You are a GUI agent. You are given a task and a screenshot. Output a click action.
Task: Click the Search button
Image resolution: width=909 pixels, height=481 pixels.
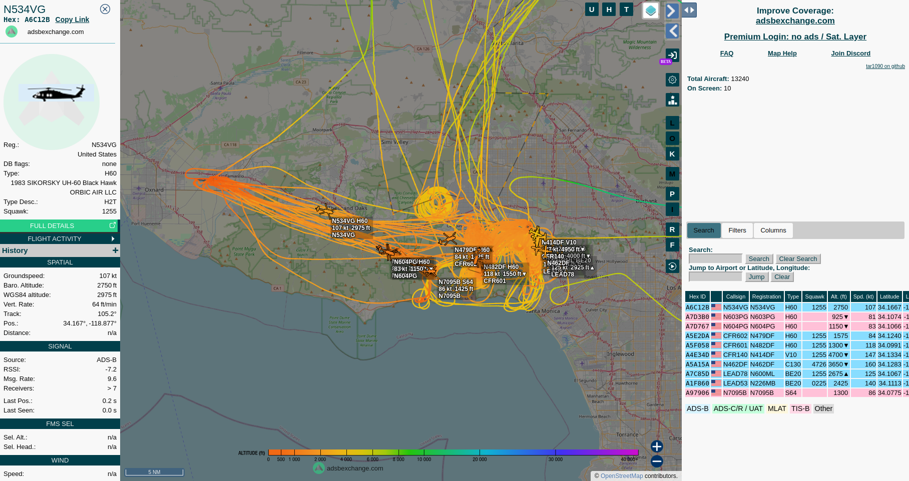(759, 259)
